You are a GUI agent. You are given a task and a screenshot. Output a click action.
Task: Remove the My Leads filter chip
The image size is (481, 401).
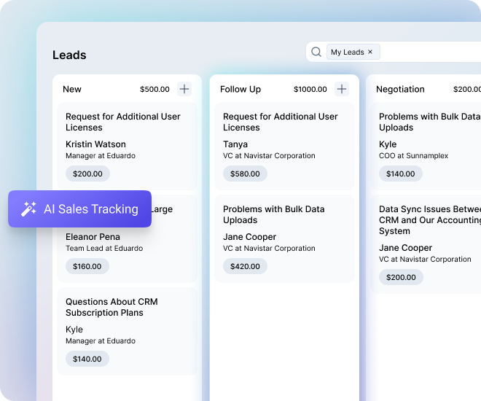pos(370,52)
